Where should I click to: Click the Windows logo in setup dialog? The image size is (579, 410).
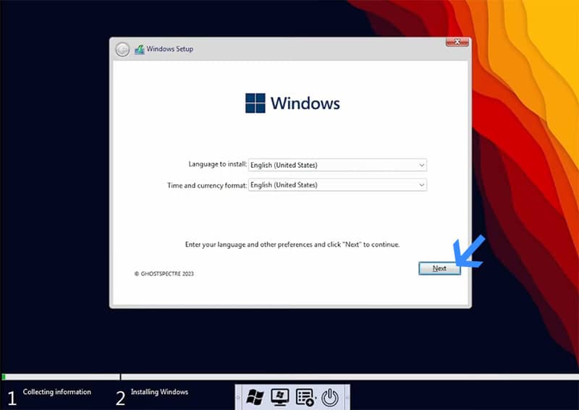tap(255, 103)
